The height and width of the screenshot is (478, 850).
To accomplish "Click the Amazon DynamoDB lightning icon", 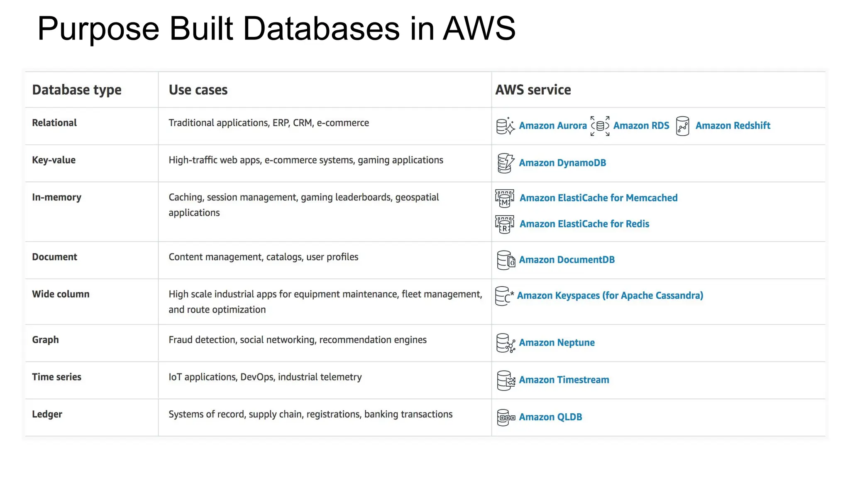I will click(x=505, y=163).
